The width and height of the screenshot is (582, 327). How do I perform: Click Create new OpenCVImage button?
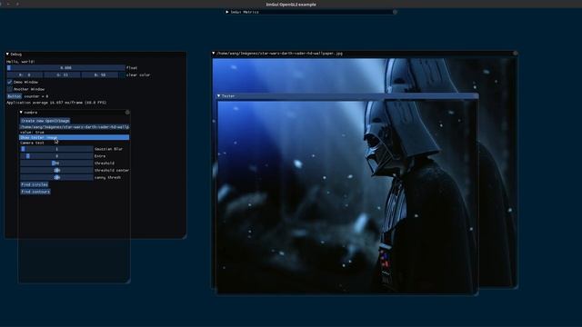click(x=45, y=121)
